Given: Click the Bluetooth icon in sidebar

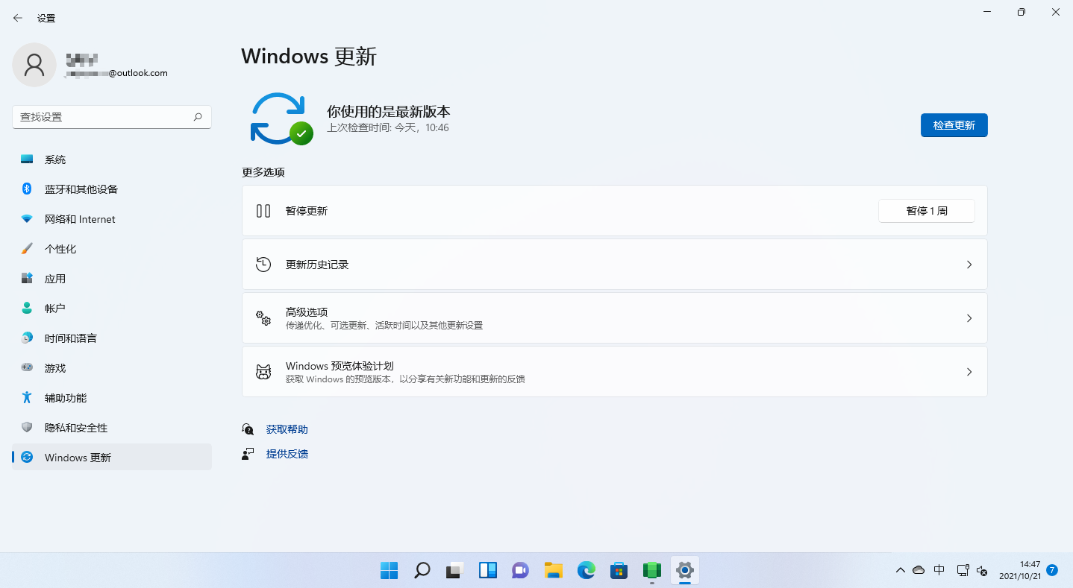Looking at the screenshot, I should (x=27, y=189).
